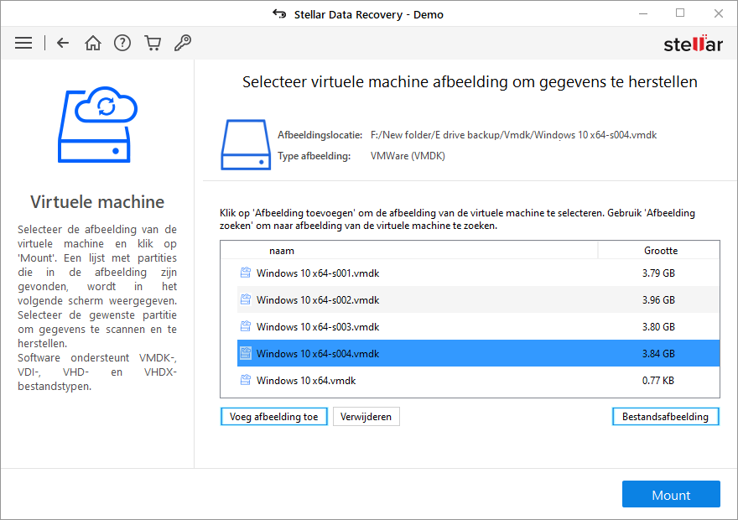The height and width of the screenshot is (520, 738).
Task: Select the Windows 10 x64-s002.vmdk row
Action: [478, 299]
